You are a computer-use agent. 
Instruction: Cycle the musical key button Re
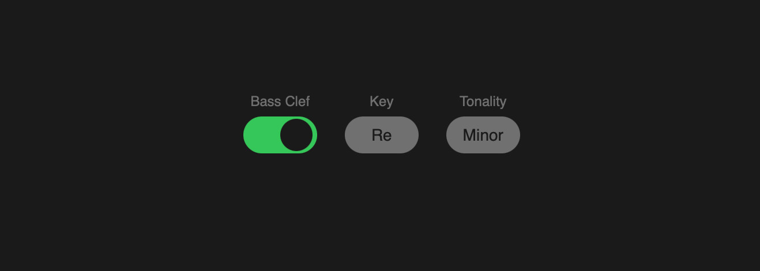coord(382,135)
